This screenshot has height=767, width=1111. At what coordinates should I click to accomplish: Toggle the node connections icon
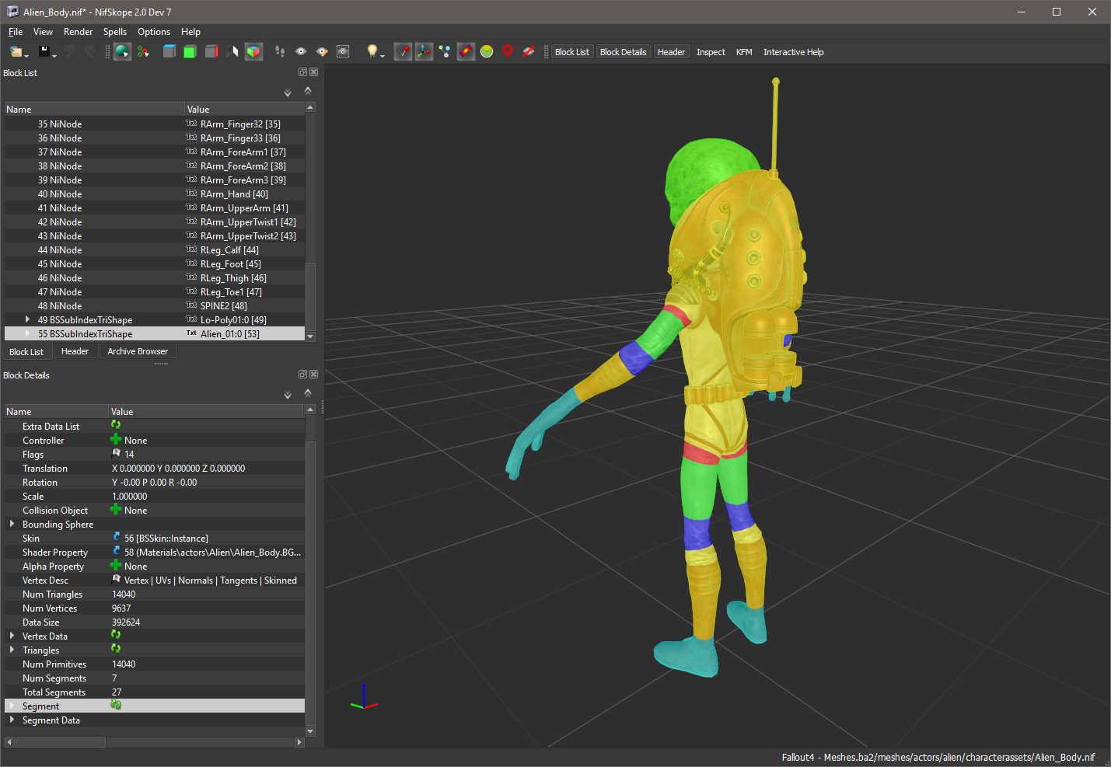[445, 51]
